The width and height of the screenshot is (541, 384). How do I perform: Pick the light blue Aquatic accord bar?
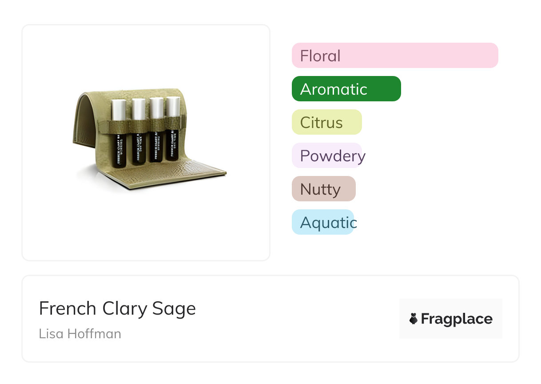point(323,222)
